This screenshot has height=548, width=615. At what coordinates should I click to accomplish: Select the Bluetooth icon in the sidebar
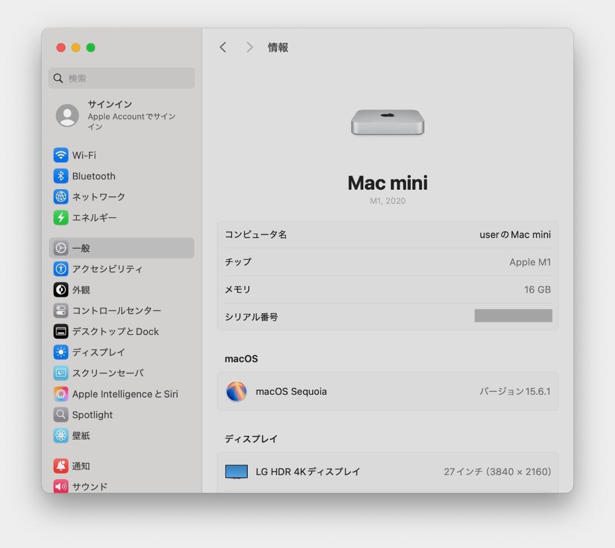(61, 175)
